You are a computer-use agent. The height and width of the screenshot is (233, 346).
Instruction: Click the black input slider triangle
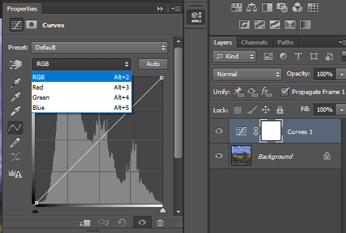coord(36,210)
